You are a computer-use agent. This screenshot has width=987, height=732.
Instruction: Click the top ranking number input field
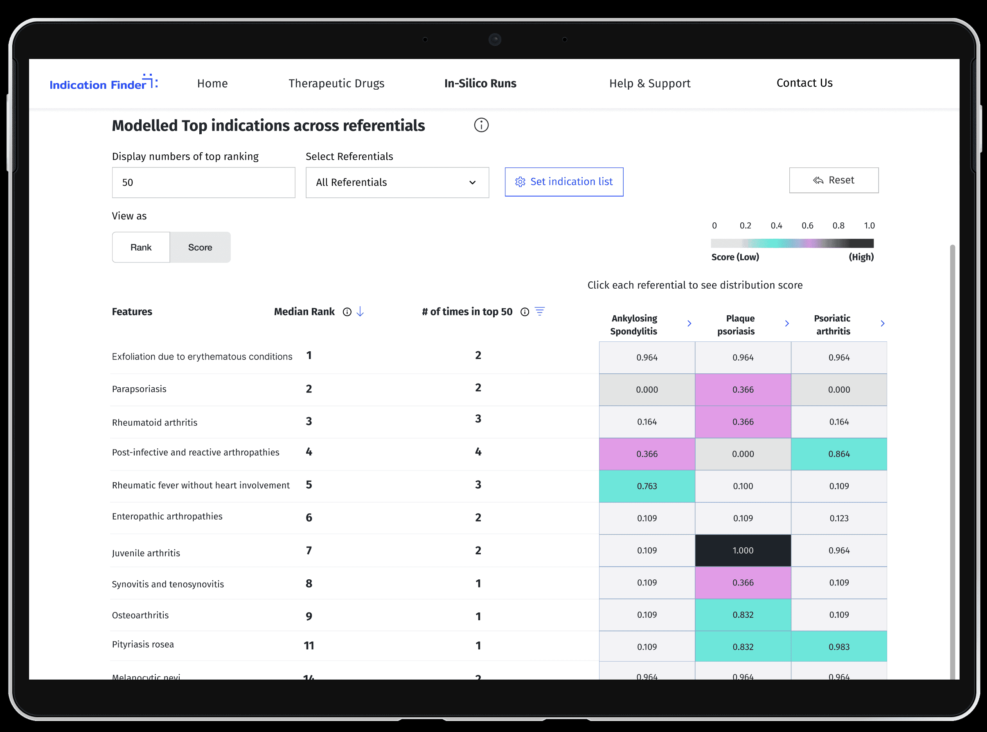point(203,183)
